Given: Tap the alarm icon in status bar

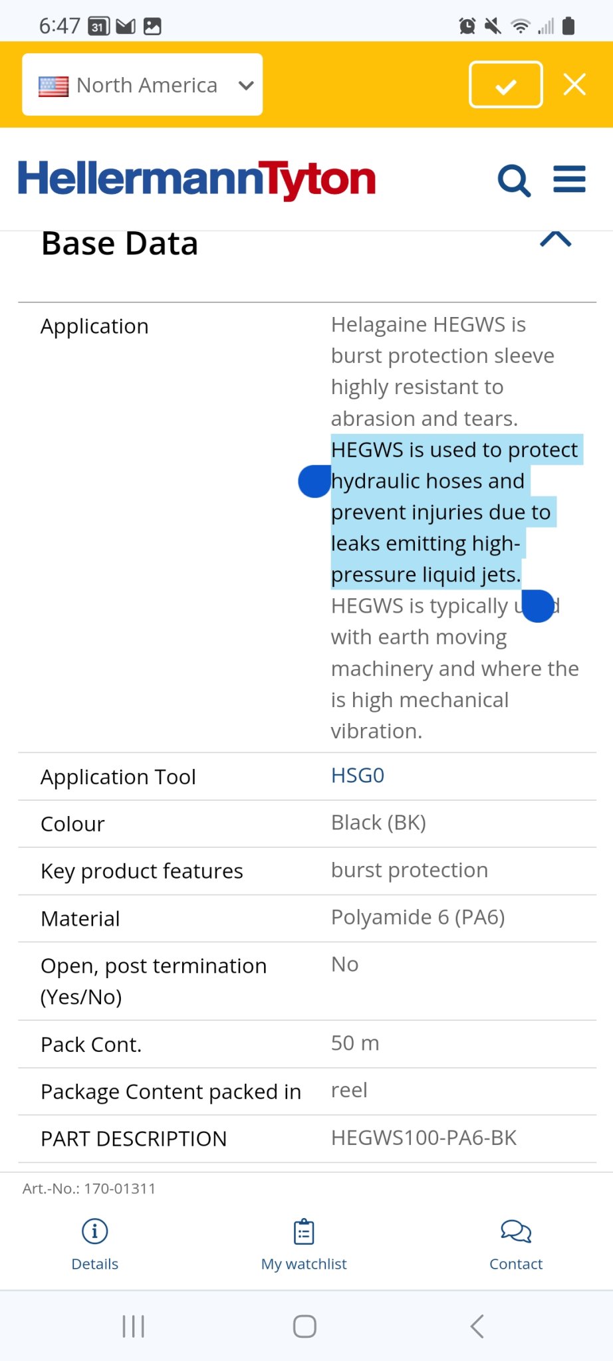Looking at the screenshot, I should (467, 27).
